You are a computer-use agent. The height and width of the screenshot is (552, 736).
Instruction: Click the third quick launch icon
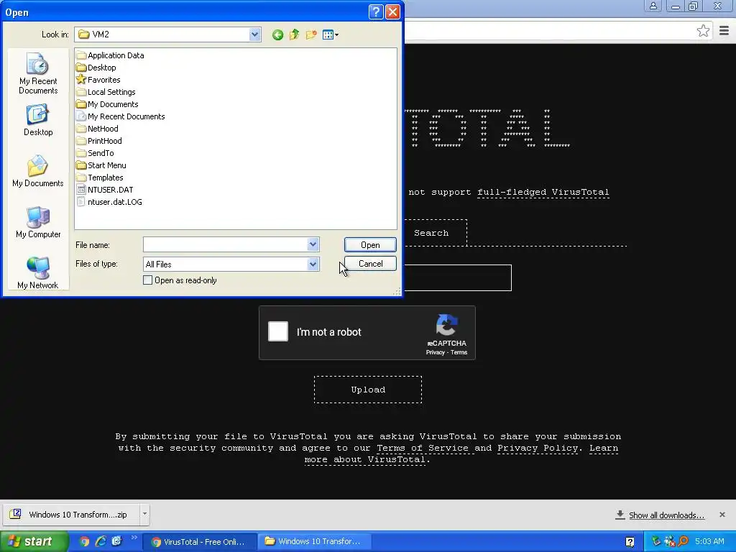116,541
